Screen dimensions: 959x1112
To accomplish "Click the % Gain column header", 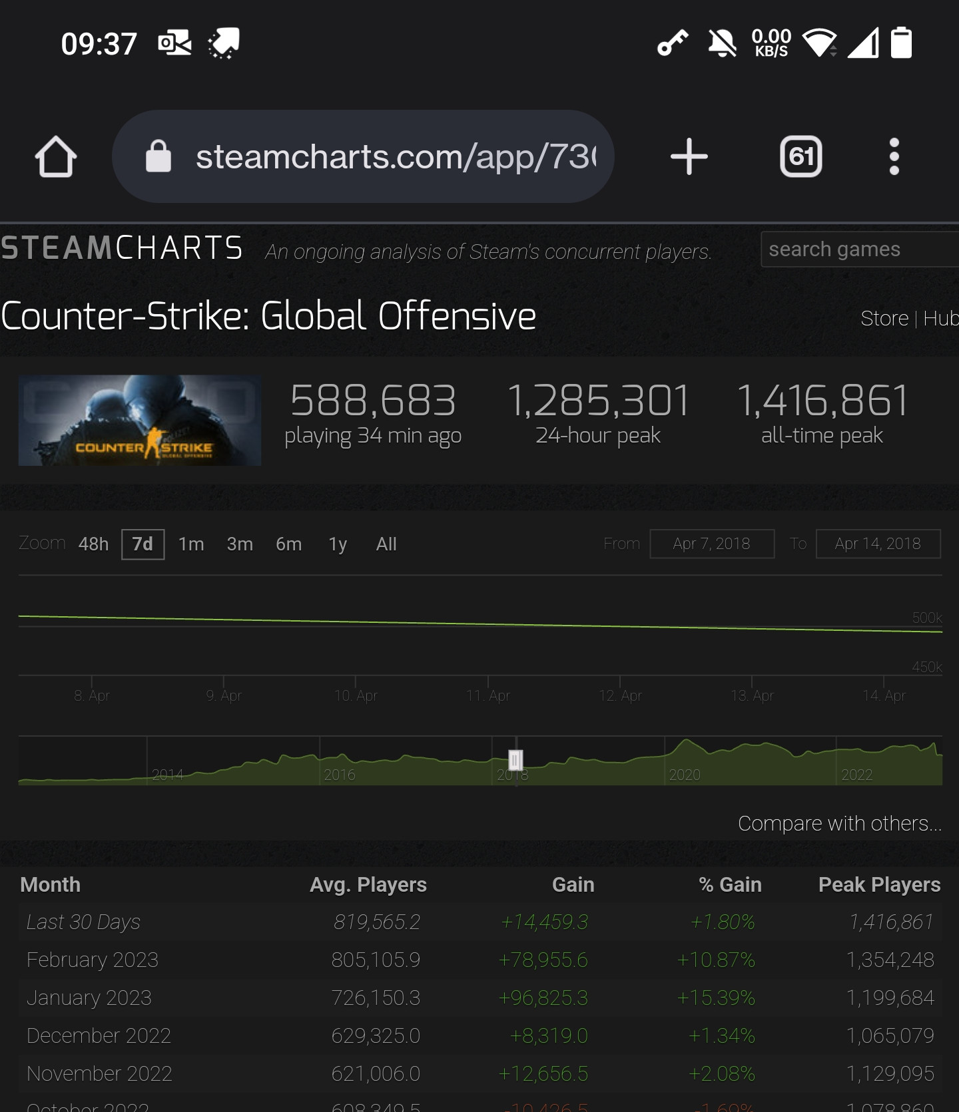I will 730,884.
